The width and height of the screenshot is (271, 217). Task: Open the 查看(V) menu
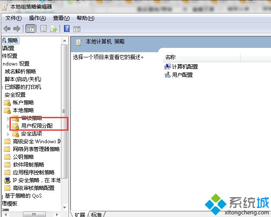coord(61,18)
